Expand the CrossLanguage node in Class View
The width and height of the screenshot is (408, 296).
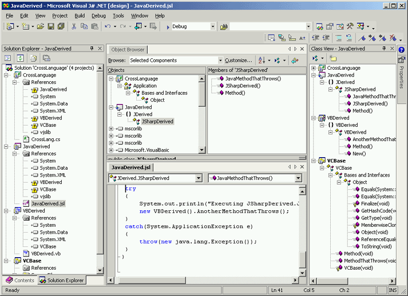pyautogui.click(x=314, y=68)
